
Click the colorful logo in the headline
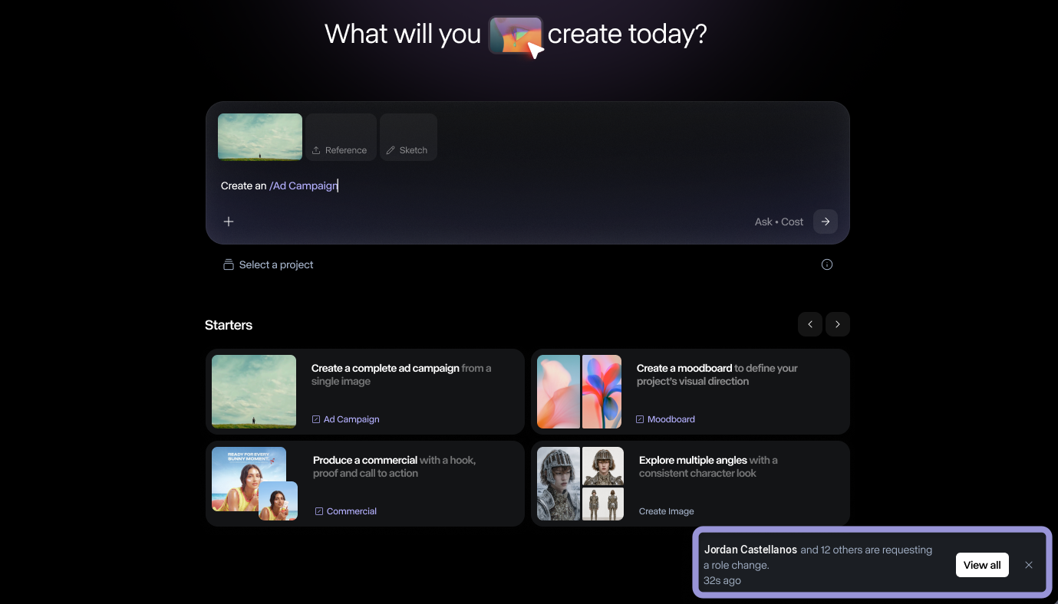(516, 36)
